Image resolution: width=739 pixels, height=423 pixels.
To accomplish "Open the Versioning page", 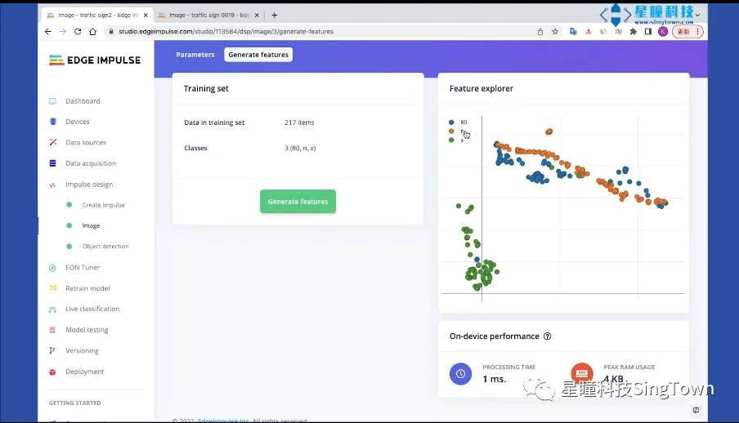I will pos(82,350).
